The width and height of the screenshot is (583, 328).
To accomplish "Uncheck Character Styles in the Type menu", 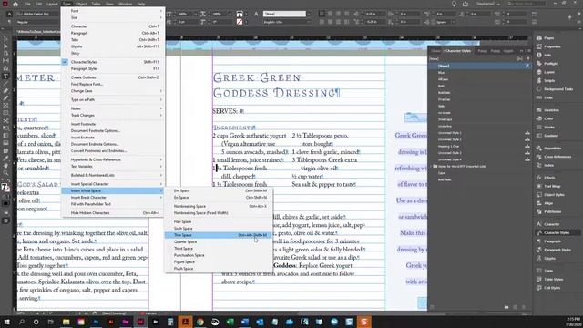I will point(113,62).
